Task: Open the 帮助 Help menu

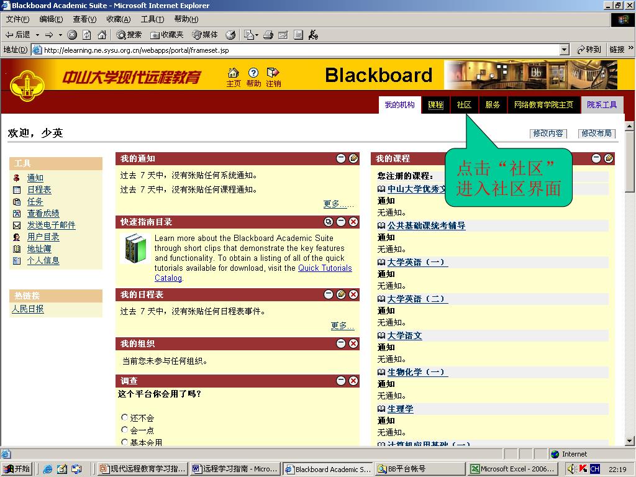Action: (186, 19)
